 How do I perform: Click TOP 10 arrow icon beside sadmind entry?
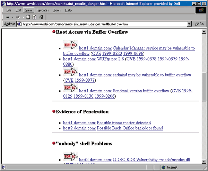70,72
